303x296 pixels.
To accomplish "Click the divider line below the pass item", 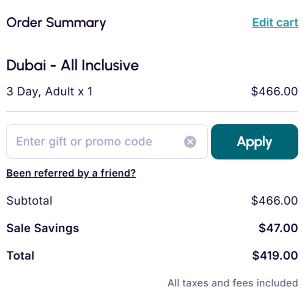I will (x=152, y=111).
